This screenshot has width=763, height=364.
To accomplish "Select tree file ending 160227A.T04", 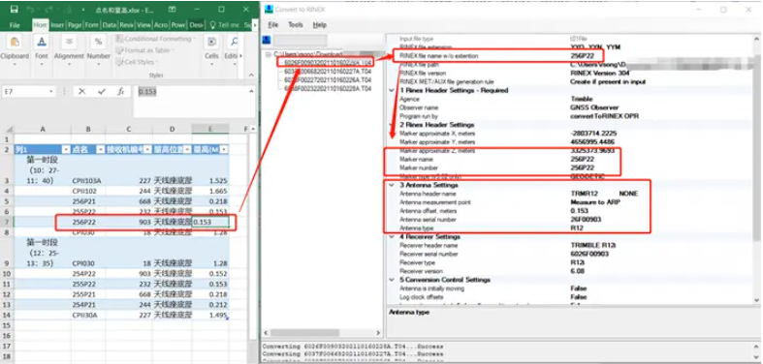I will [328, 72].
